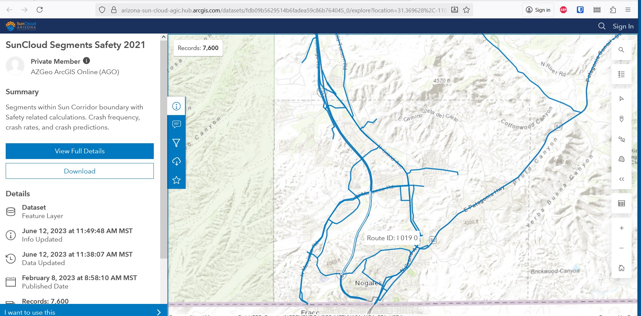Pick the polygon shape draw tool
The image size is (641, 316).
click(x=621, y=159)
